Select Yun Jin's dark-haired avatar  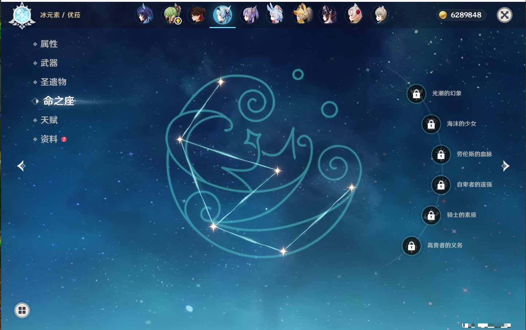[328, 15]
